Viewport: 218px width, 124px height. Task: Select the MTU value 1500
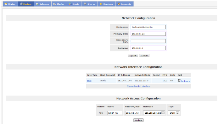click(x=165, y=80)
